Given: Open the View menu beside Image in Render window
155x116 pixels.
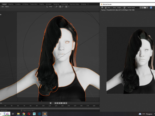Looking at the screenshot, I should point(114,7).
